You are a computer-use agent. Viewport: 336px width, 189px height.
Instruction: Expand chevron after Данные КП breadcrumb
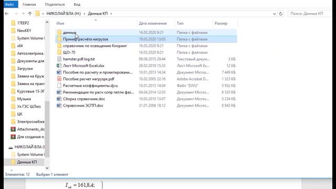(111, 14)
